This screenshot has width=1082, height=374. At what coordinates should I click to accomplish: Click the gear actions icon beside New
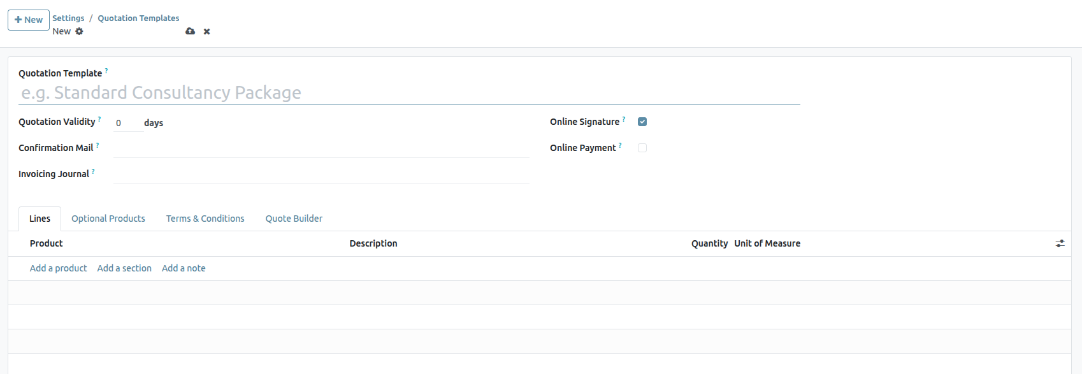point(79,31)
